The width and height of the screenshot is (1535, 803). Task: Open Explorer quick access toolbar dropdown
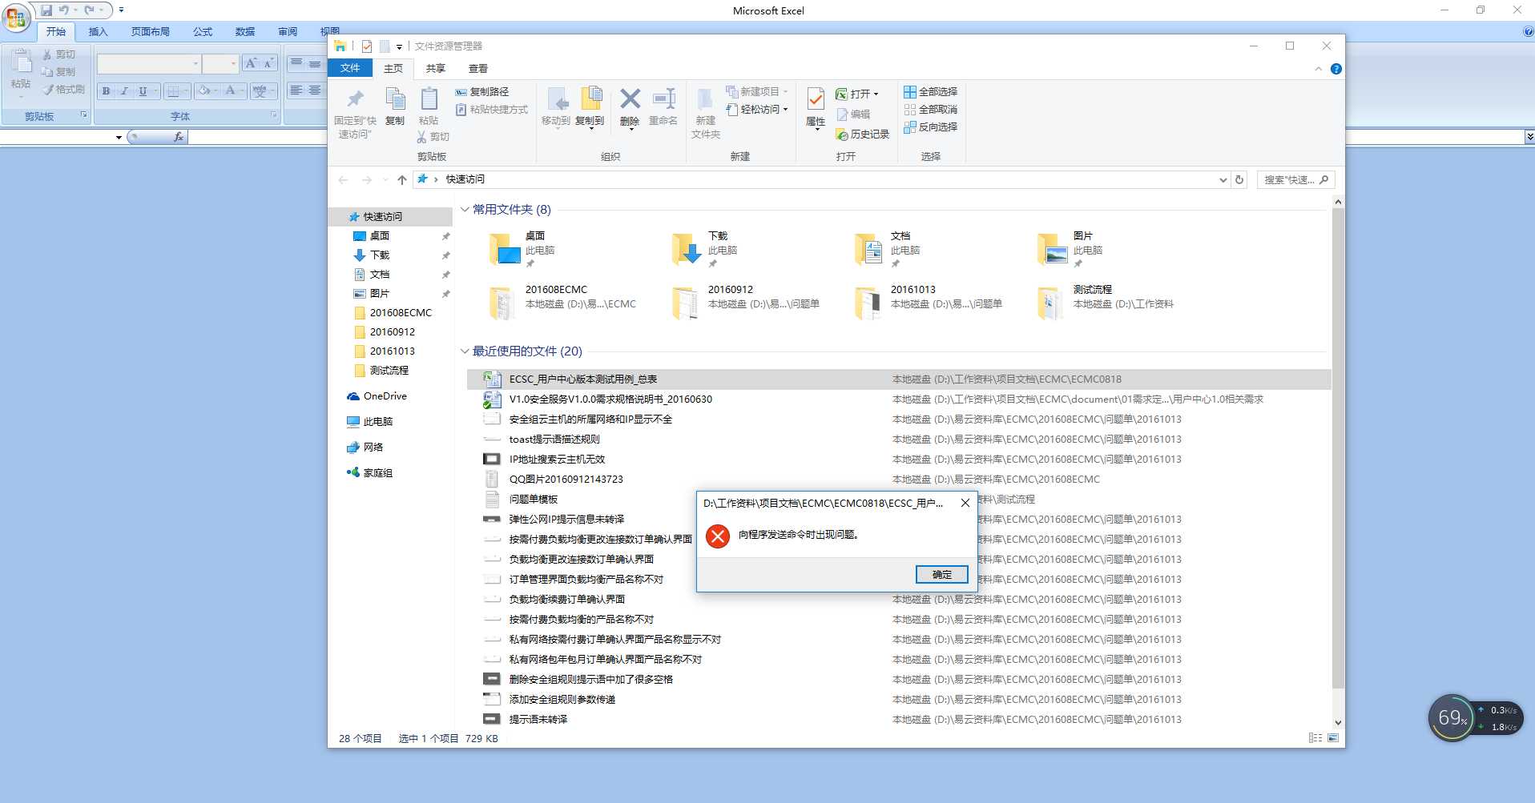(x=399, y=46)
